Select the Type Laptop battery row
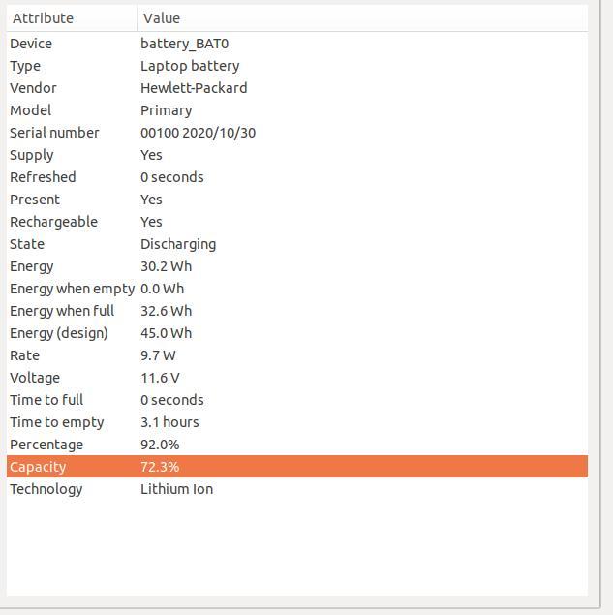This screenshot has height=615, width=613. 297,66
